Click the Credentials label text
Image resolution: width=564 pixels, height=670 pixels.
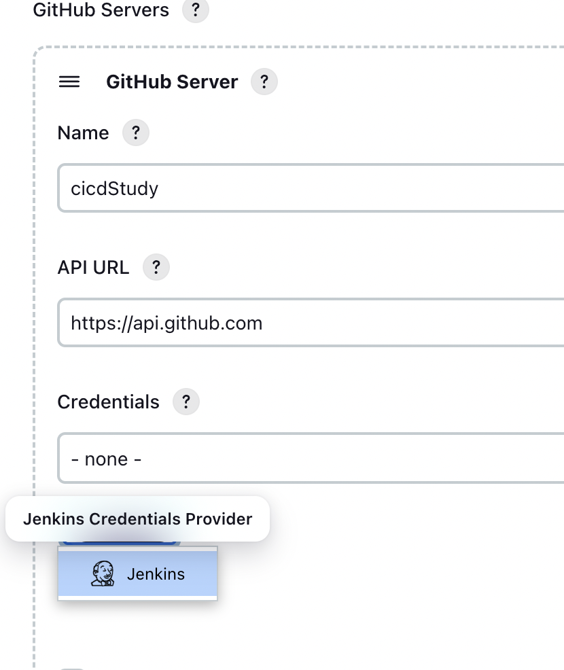[x=109, y=402]
